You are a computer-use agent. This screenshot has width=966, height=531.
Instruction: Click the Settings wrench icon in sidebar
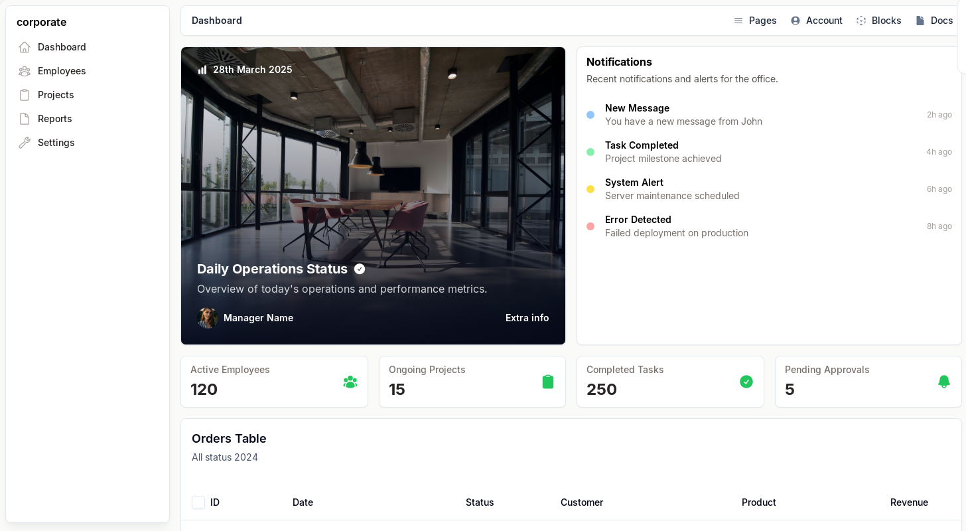coord(25,143)
